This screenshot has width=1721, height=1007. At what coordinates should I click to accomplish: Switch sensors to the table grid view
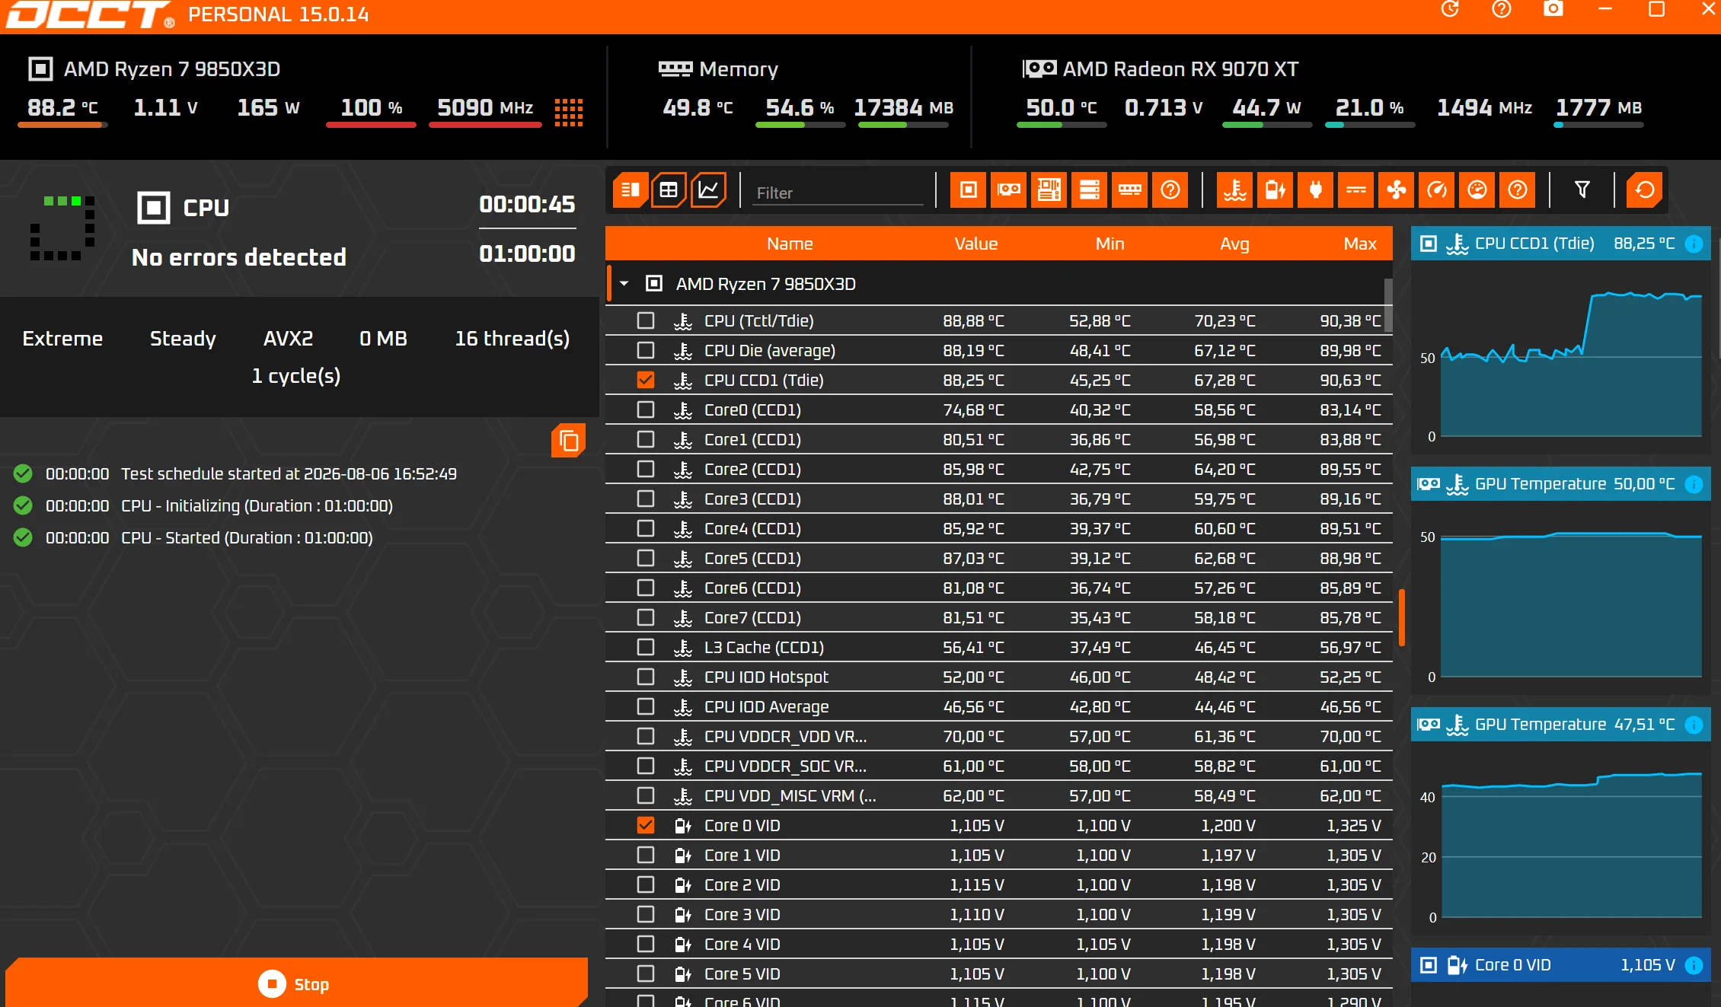tap(669, 190)
